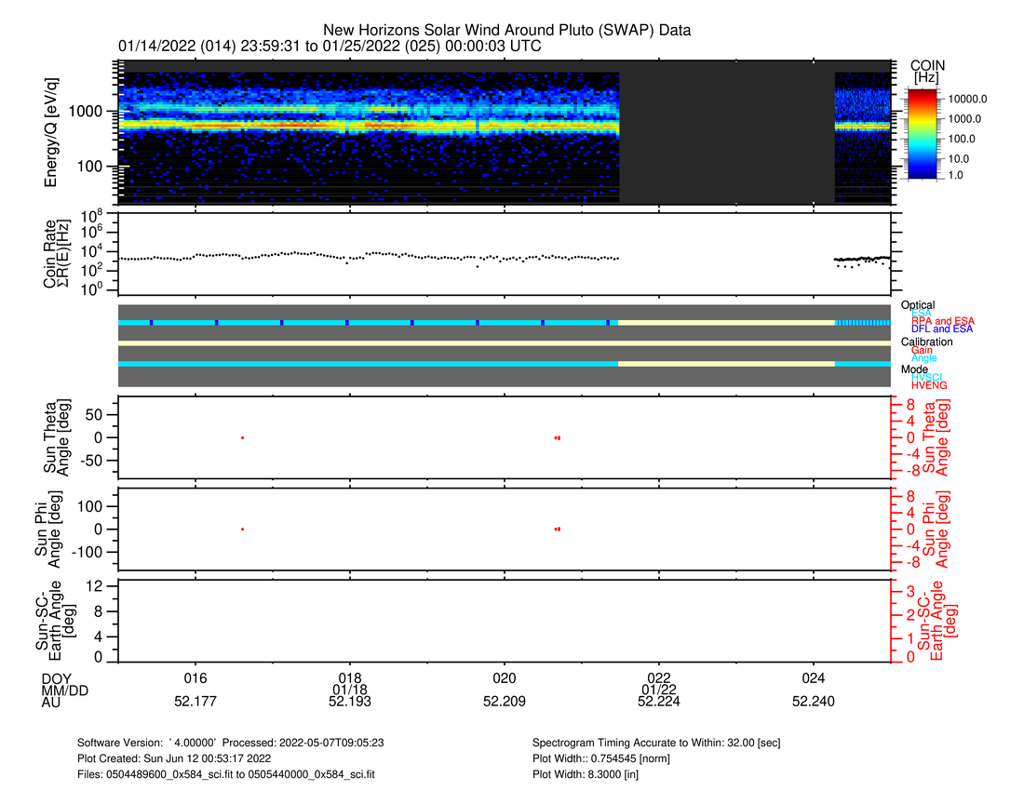Click the 52.240 AU distance label

tap(814, 703)
